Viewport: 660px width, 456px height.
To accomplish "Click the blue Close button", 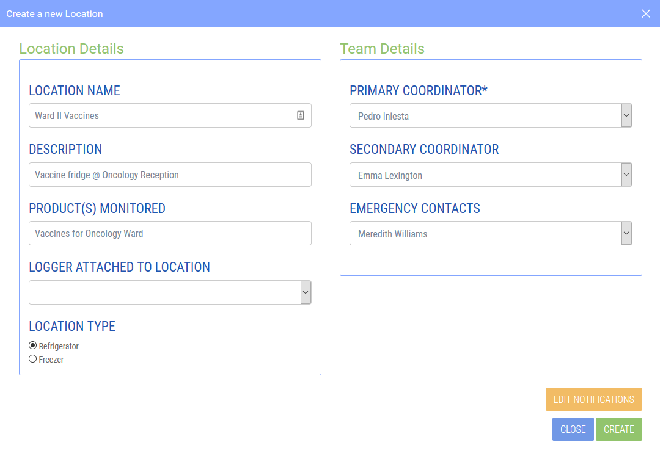I will (573, 429).
